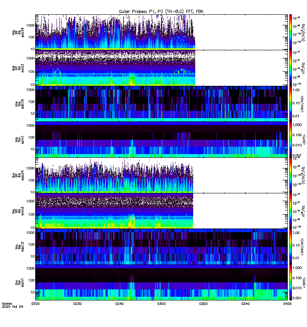Click the 0300 time axis label

(161, 304)
